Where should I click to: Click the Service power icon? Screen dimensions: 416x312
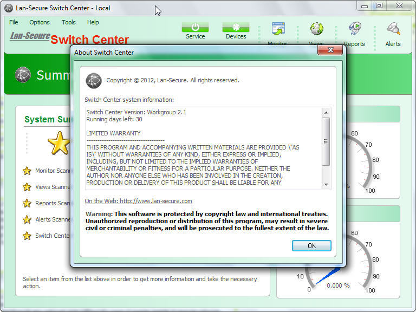click(195, 27)
